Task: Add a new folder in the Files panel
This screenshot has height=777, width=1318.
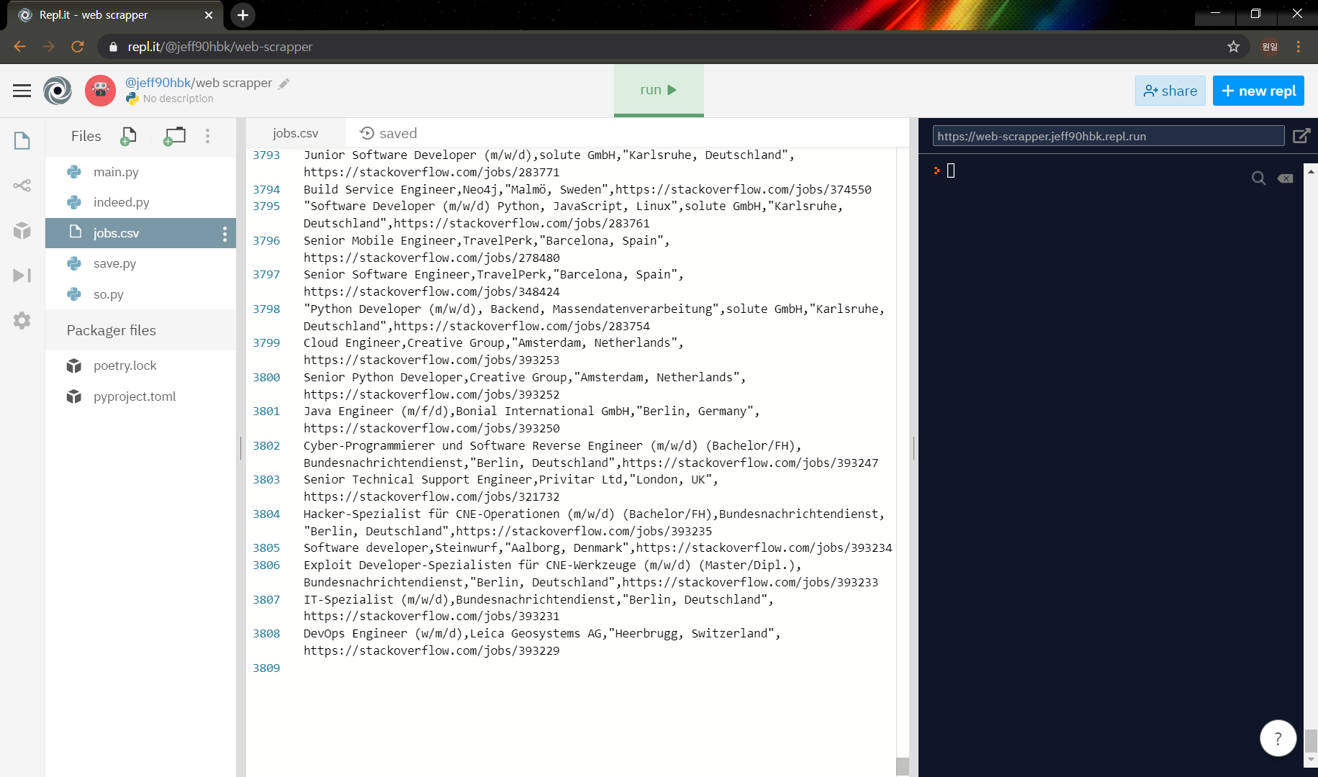Action: pyautogui.click(x=174, y=136)
